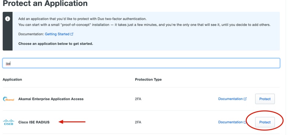Image resolution: width=299 pixels, height=135 pixels.
Task: Click the 2FA label in the Akamai row
Action: click(x=138, y=99)
